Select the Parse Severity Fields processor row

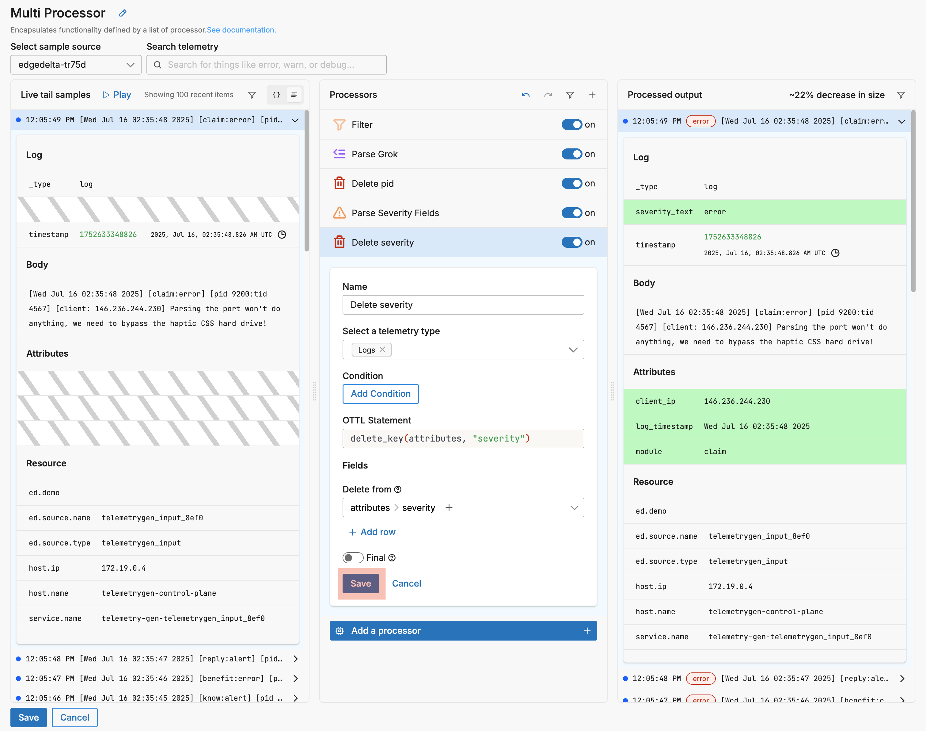coord(463,213)
